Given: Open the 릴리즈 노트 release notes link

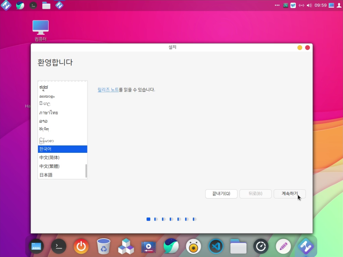Looking at the screenshot, I should click(x=108, y=89).
